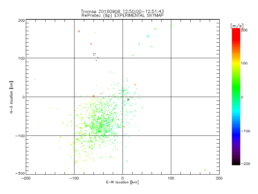Click the yellow region of the colorbar
The width and height of the screenshot is (258, 194).
(236, 63)
